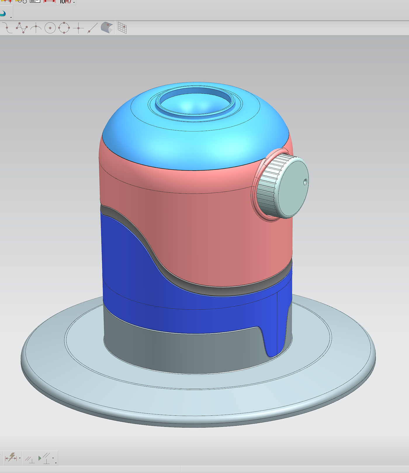The width and height of the screenshot is (409, 473).
Task: Click the constraint icon with green arrow
Action: point(44,458)
